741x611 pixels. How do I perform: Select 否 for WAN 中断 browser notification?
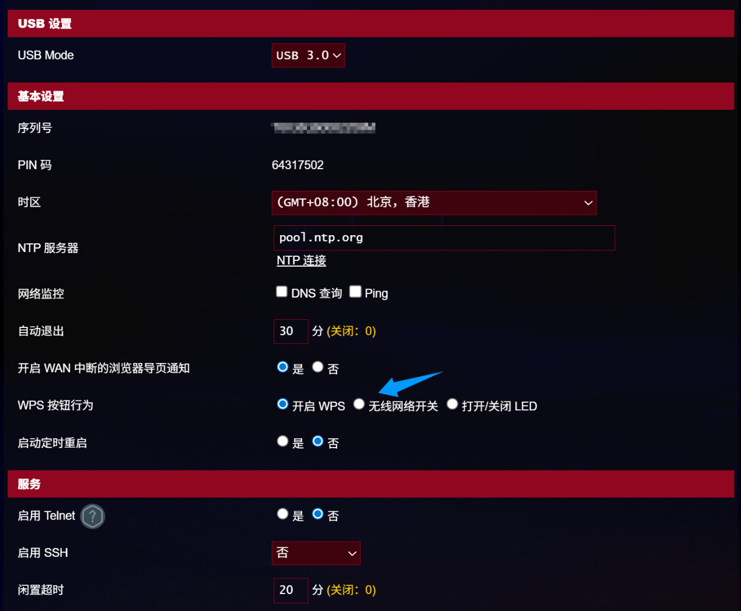[317, 366]
